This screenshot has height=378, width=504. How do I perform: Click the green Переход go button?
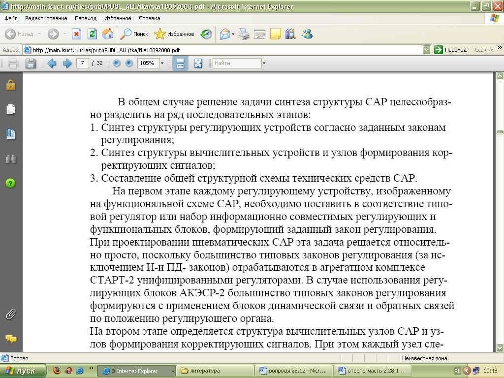click(450, 50)
